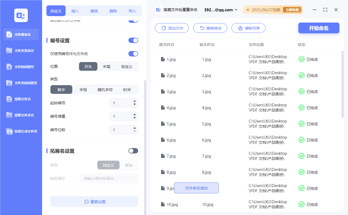Open the 插入 tab
The width and height of the screenshot is (348, 215).
(x=75, y=10)
